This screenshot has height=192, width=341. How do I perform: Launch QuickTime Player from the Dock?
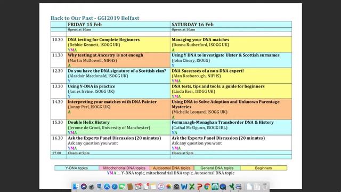[x=223, y=187]
